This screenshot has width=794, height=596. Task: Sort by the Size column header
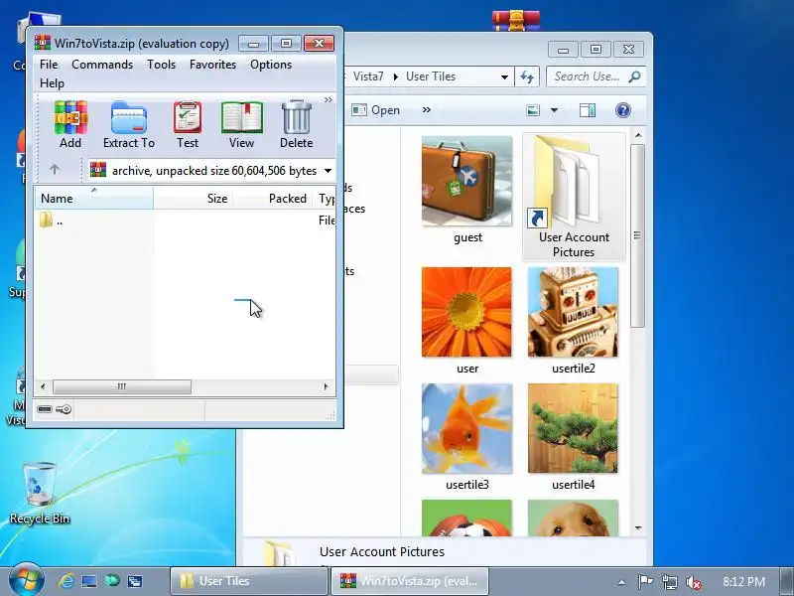[194, 198]
